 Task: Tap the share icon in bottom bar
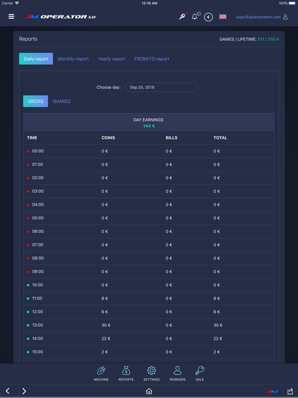pyautogui.click(x=290, y=391)
